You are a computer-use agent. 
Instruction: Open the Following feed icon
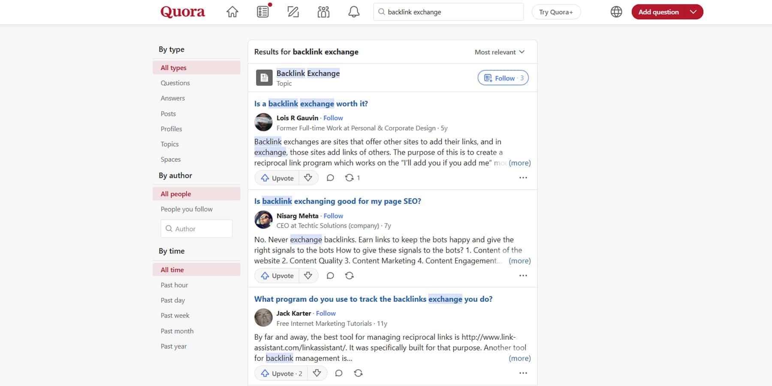click(263, 12)
